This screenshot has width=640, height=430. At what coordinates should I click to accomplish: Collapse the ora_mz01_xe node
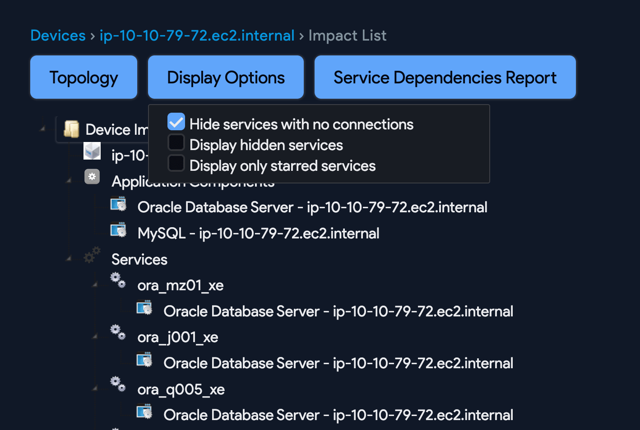coord(95,284)
